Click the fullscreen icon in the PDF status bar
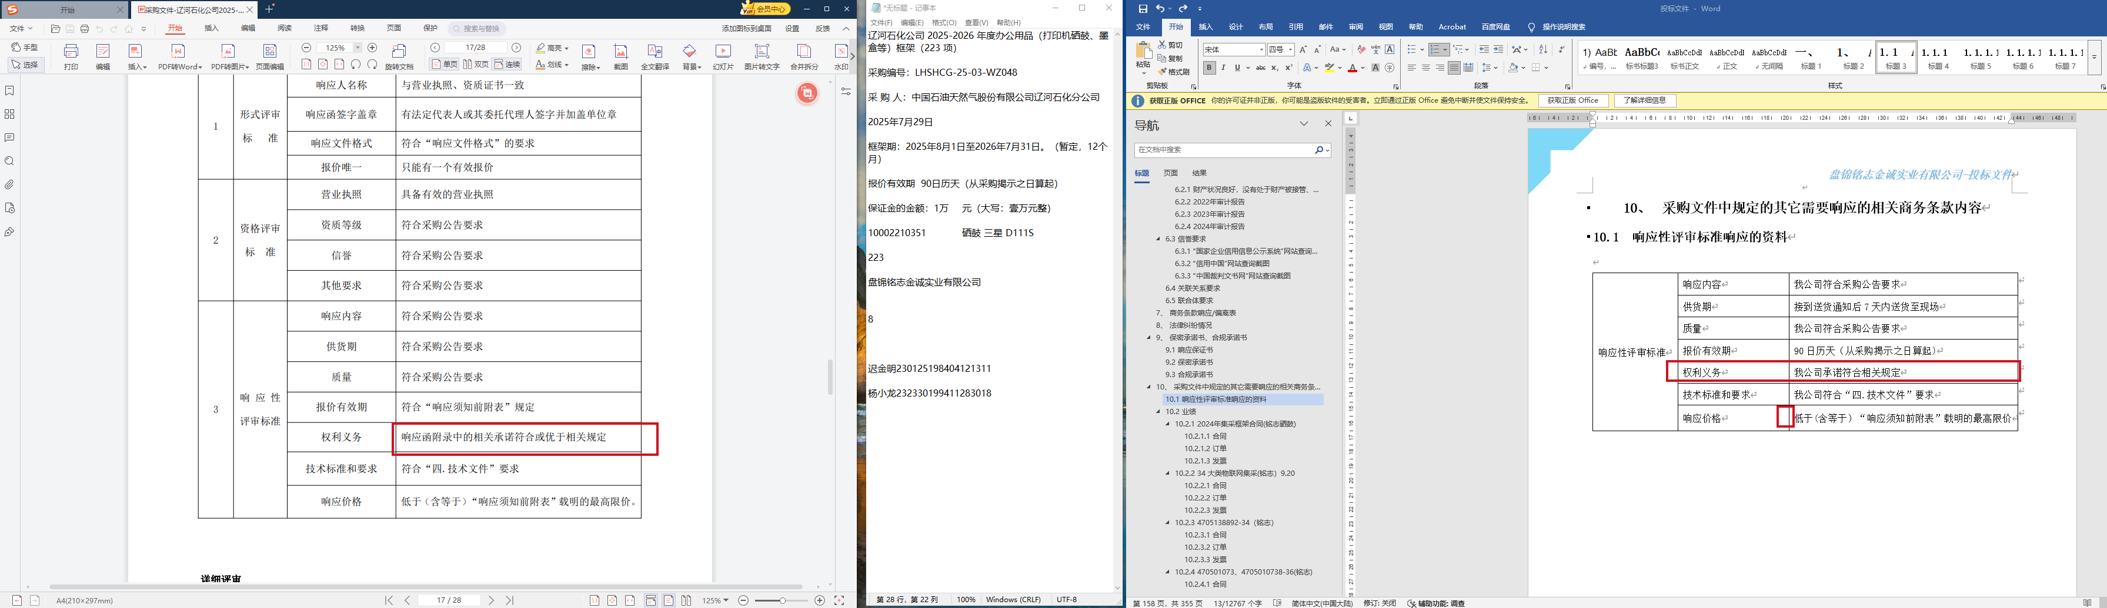Screen dimensions: 2107x608 point(839,600)
